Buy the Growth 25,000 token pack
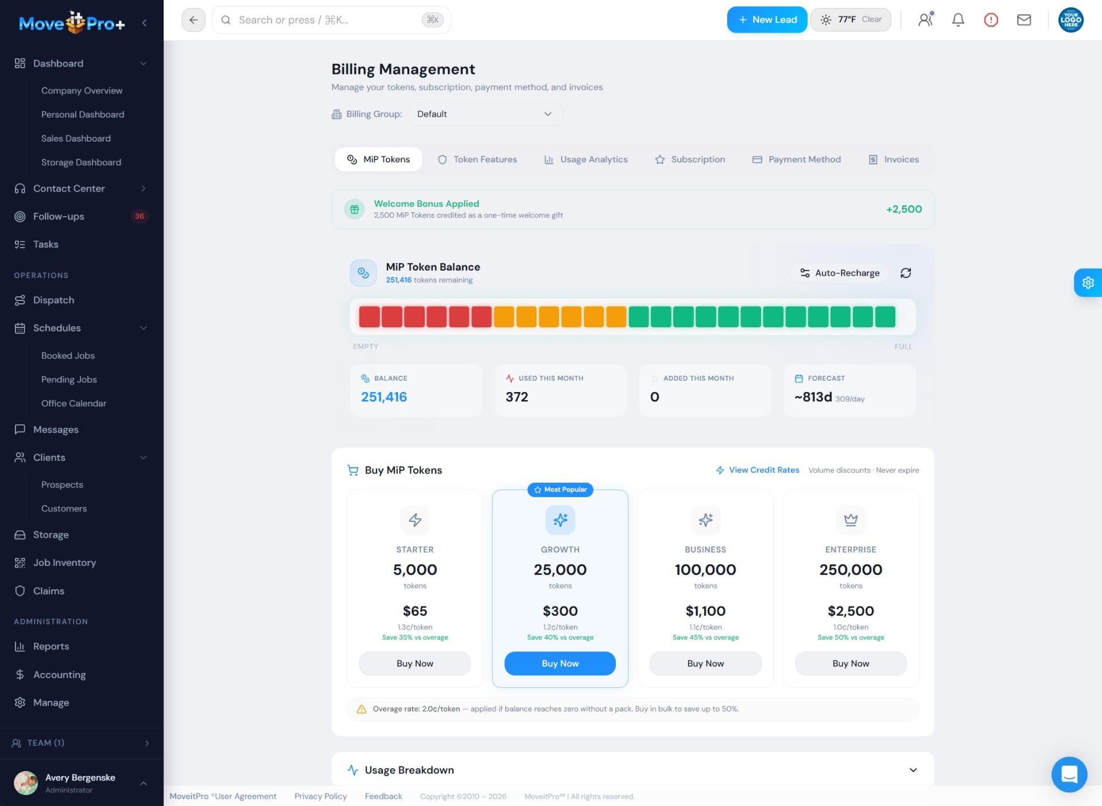Screen dimensions: 1102x806 (560, 663)
